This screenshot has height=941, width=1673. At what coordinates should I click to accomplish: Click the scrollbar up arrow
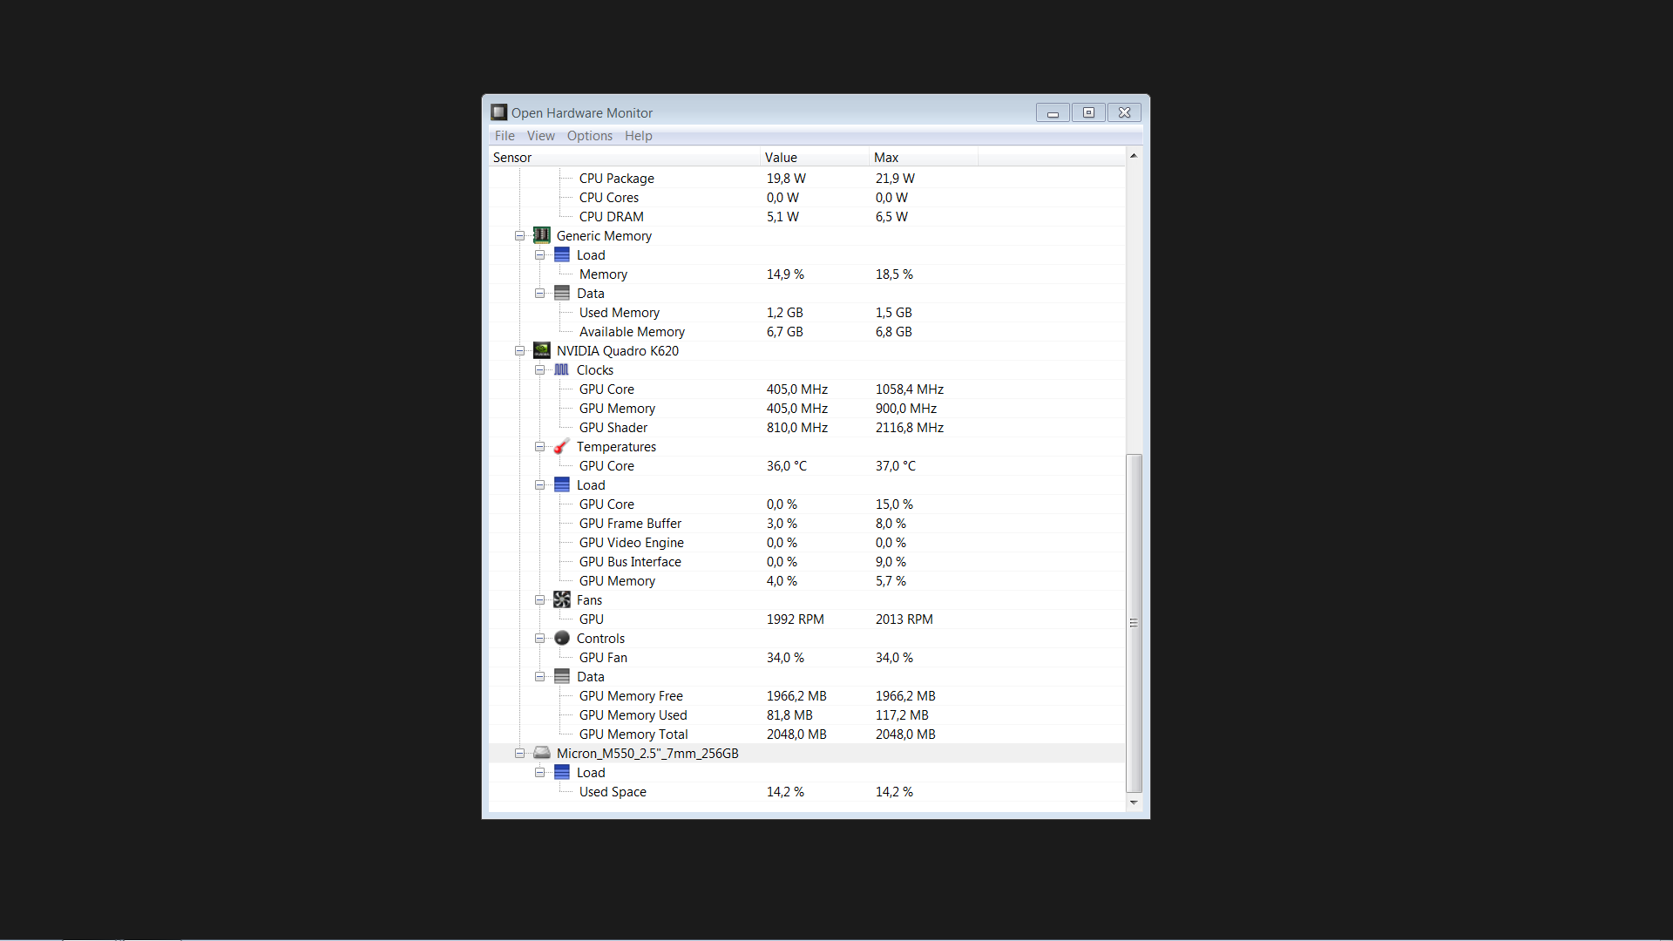pos(1134,156)
